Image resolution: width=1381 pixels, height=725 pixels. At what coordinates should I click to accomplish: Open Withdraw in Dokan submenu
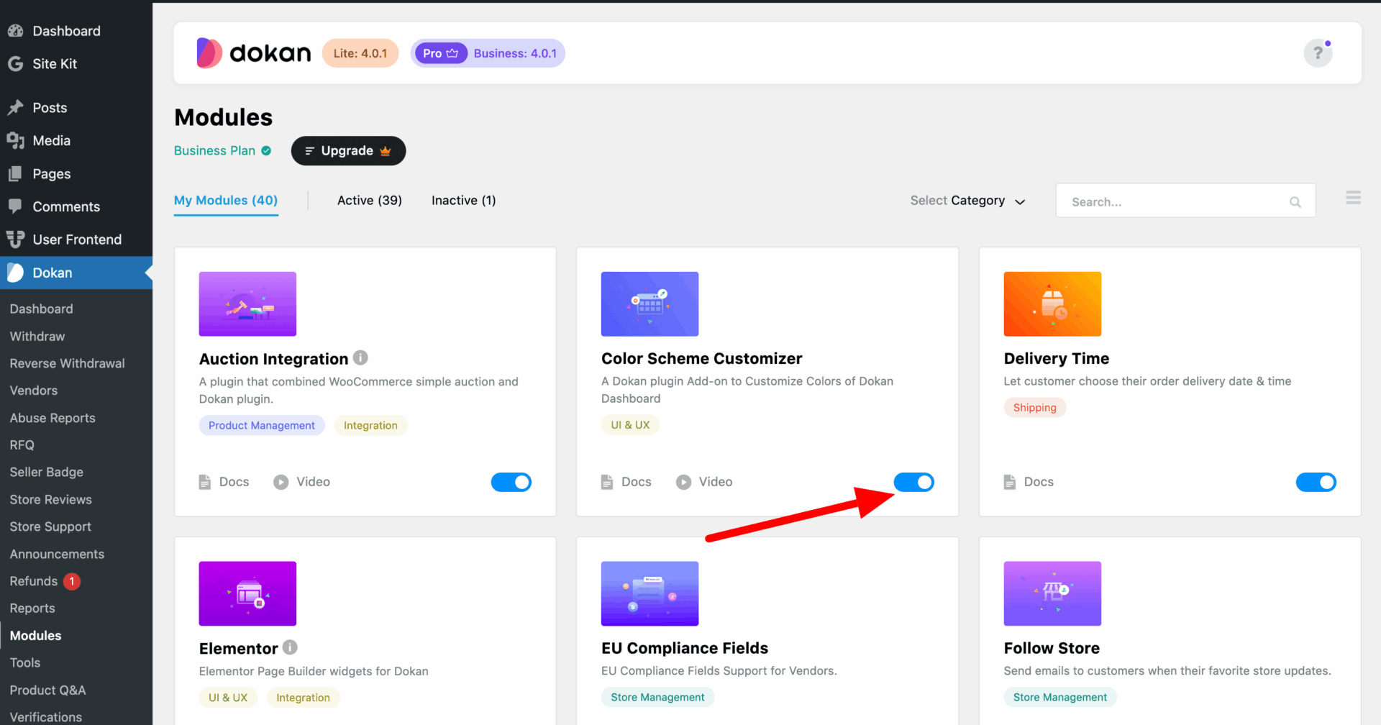tap(37, 336)
